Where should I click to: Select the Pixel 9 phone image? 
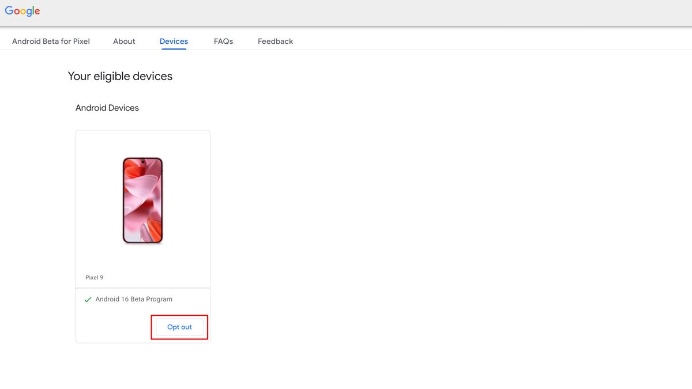coord(142,200)
